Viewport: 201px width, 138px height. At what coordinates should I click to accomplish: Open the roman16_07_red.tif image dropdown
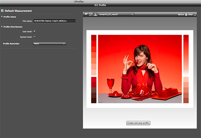116,14
